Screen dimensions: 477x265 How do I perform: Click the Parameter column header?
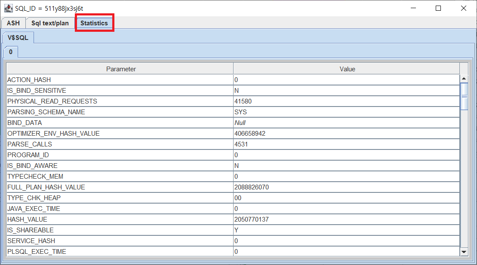click(120, 69)
